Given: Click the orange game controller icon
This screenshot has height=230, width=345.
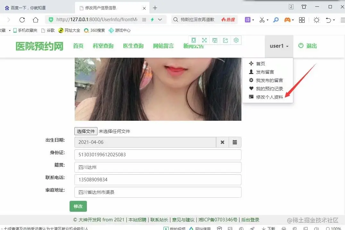Looking at the screenshot, I should (287, 20).
